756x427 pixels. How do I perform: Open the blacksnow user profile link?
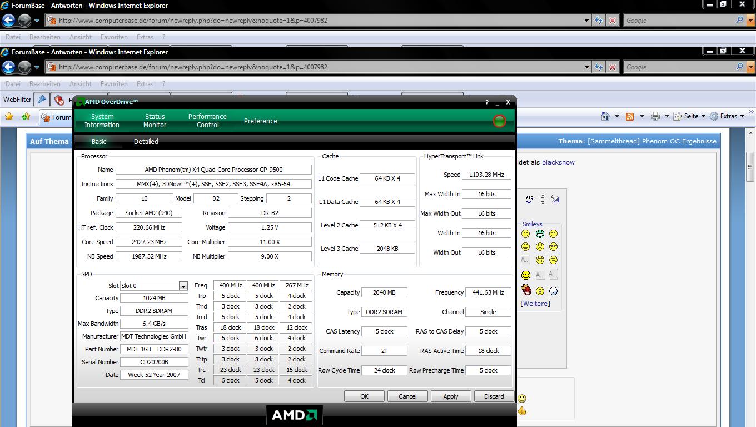click(558, 162)
